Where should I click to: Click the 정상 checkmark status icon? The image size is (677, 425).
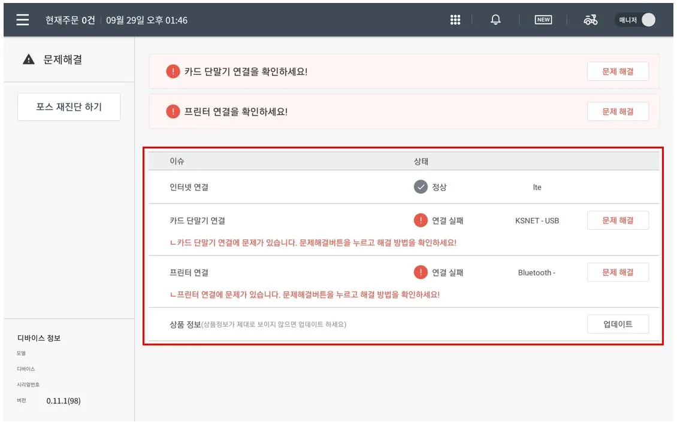click(x=421, y=187)
